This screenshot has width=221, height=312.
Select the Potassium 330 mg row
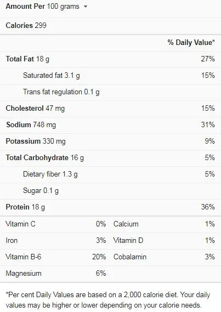tap(110, 141)
